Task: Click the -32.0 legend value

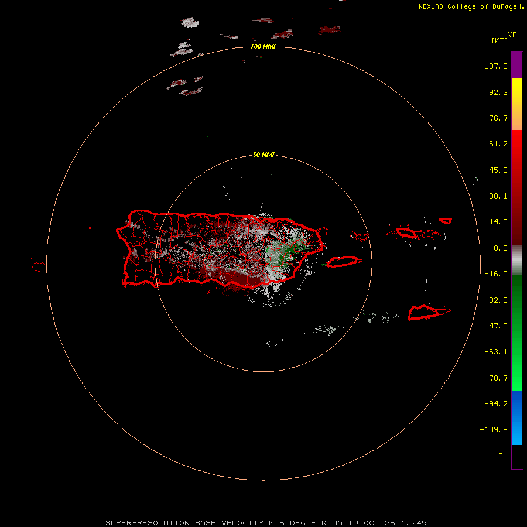Action: [496, 300]
